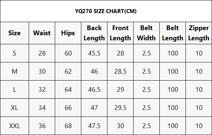
Task: Click the 28.5 front length cell
Action: click(x=120, y=71)
